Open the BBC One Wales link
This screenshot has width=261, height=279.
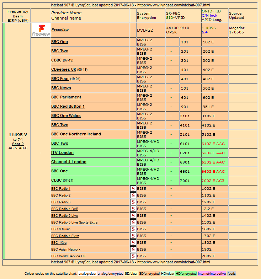(66, 116)
